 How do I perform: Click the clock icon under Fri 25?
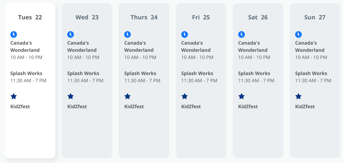(185, 35)
